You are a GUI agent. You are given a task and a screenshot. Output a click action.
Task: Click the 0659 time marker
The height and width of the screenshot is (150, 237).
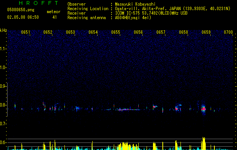coord(206,32)
